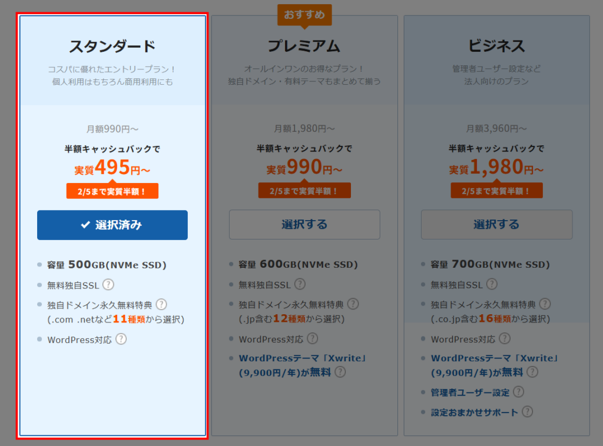This screenshot has height=446, width=603.
Task: Open help icon after ビジネス Xwrite が無料 text
Action: pyautogui.click(x=532, y=372)
